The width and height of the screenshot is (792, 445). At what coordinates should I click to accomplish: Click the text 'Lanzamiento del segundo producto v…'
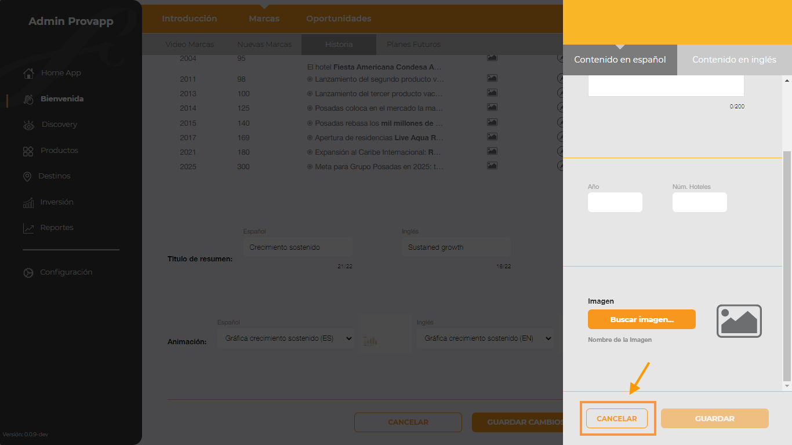379,79
